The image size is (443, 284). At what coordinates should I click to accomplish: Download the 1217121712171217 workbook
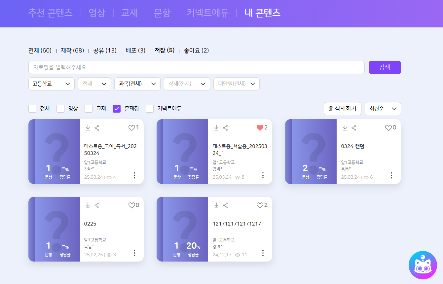[216, 205]
